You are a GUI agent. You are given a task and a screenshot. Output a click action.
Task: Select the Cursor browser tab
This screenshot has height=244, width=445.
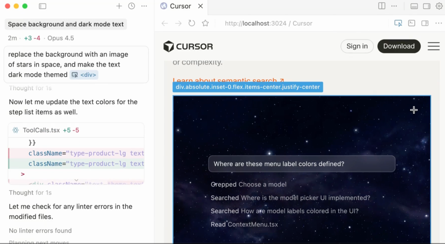[x=180, y=6]
